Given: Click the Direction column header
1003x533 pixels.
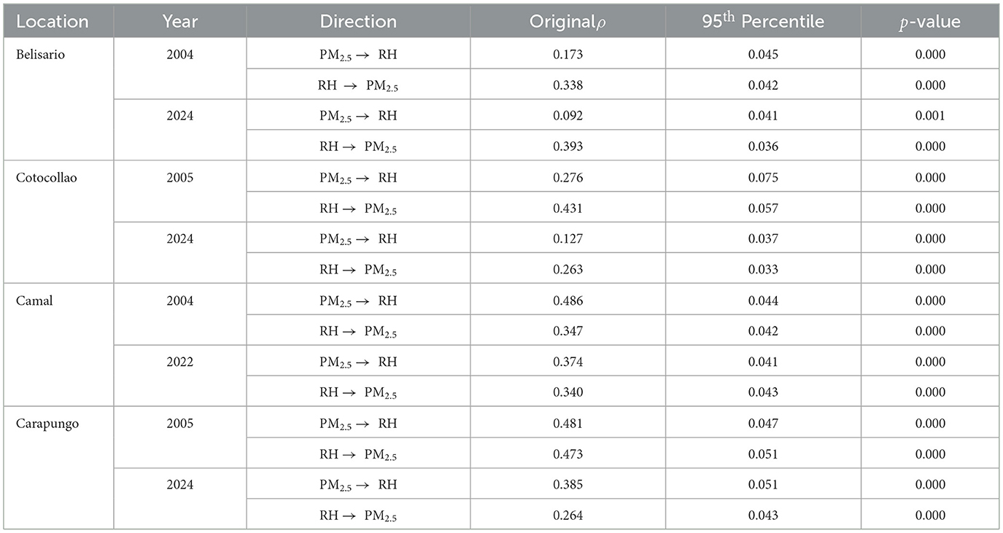Looking at the screenshot, I should (x=357, y=22).
